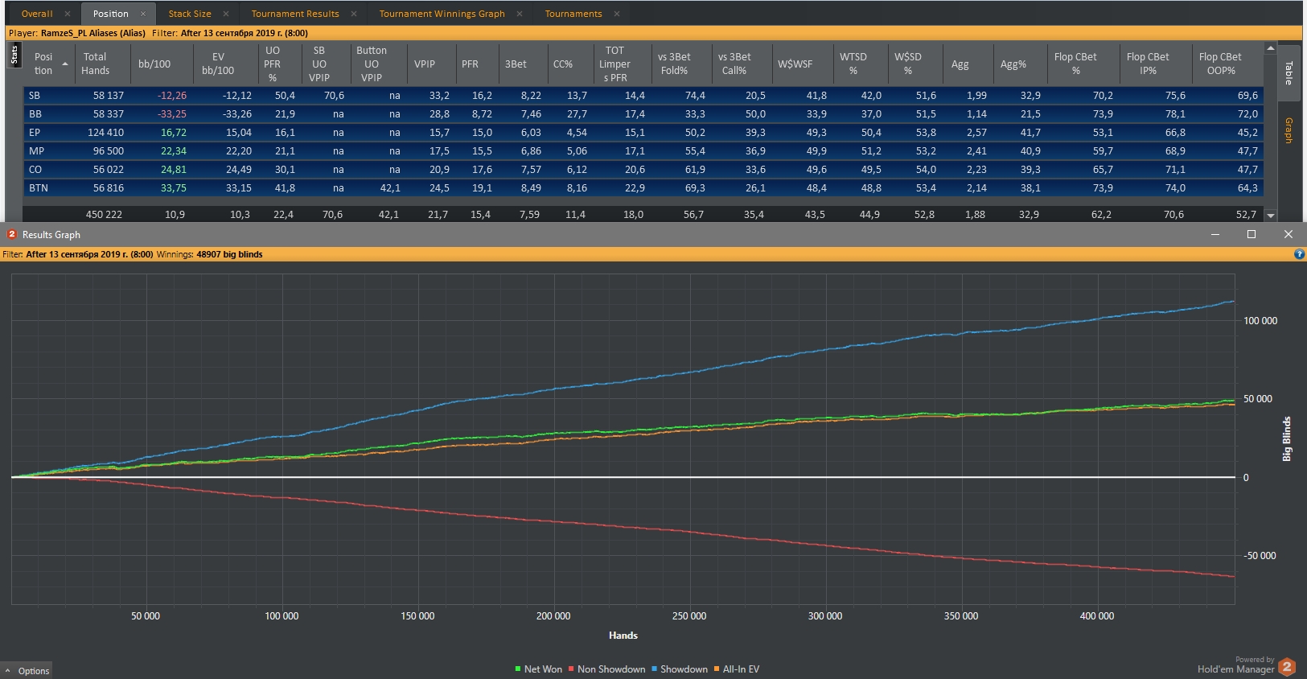Close the Tournaments tab

(617, 14)
